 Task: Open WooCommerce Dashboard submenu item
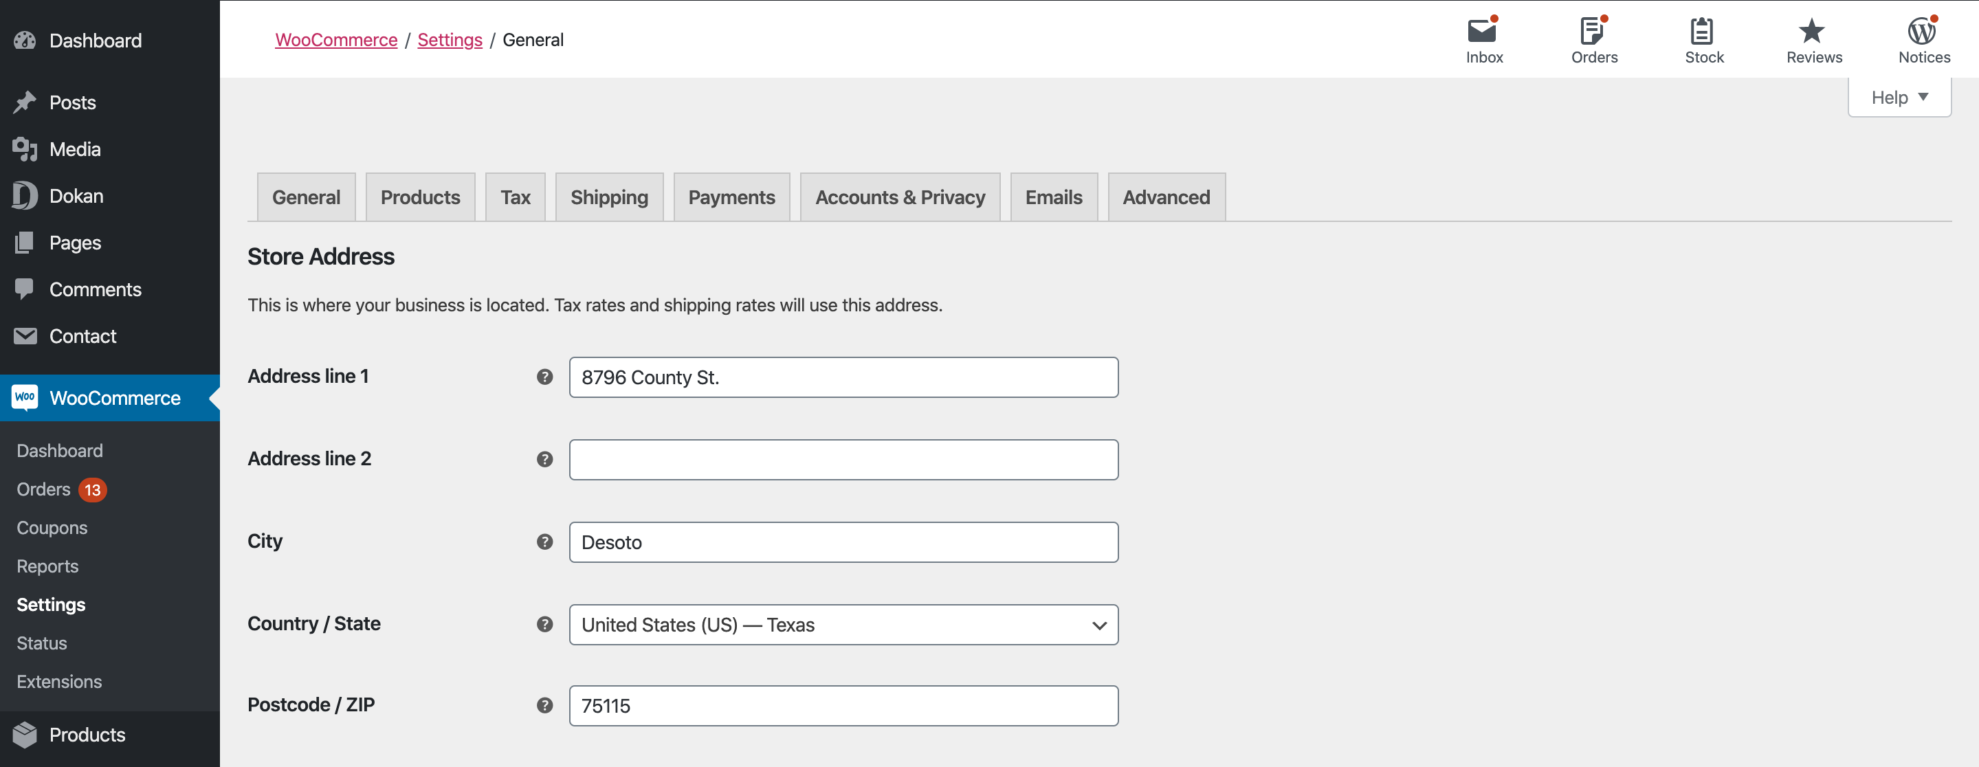[60, 451]
